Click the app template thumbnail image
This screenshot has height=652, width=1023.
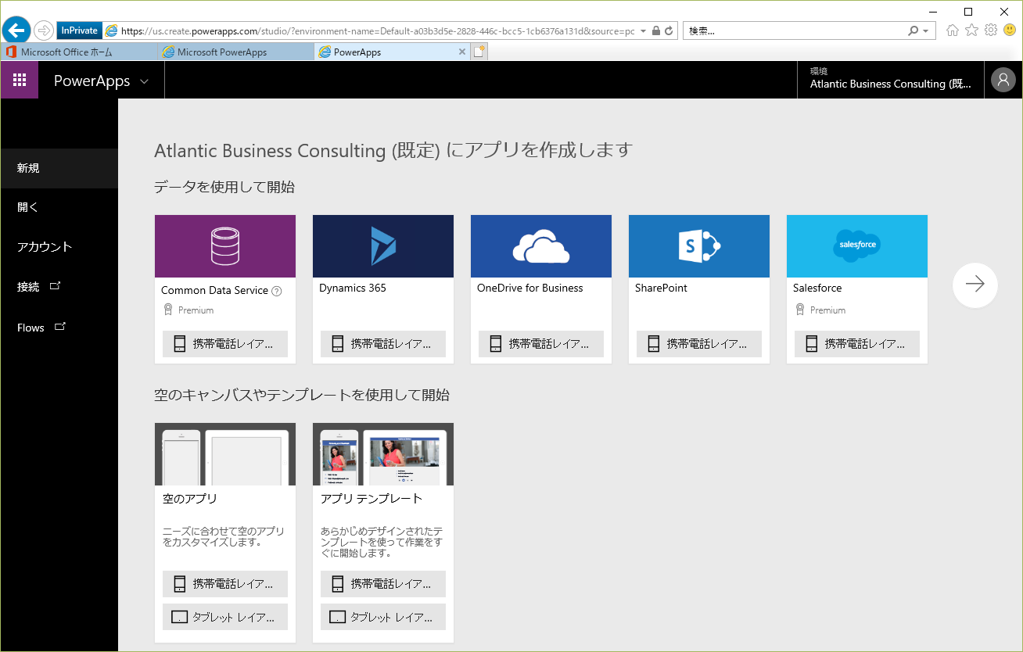(383, 454)
